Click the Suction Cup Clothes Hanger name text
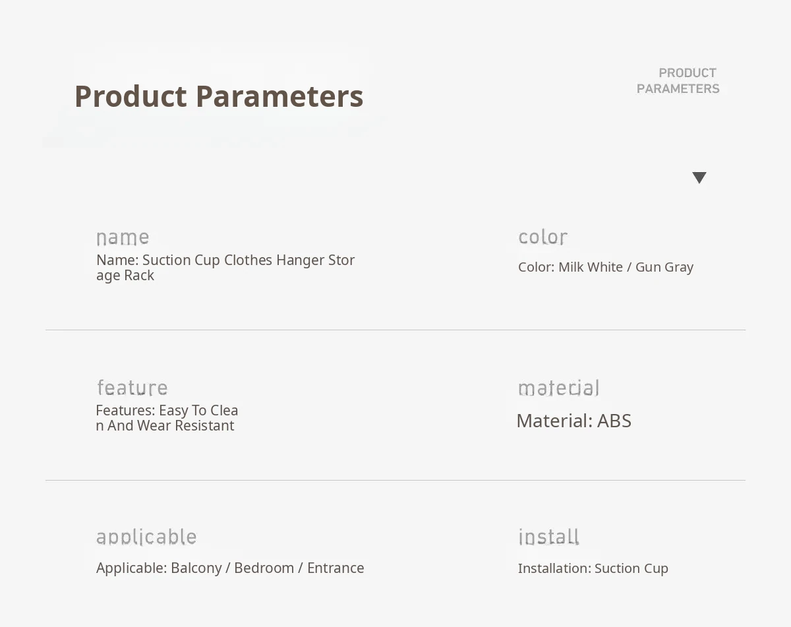Screen dimensions: 791x627 (x=225, y=268)
